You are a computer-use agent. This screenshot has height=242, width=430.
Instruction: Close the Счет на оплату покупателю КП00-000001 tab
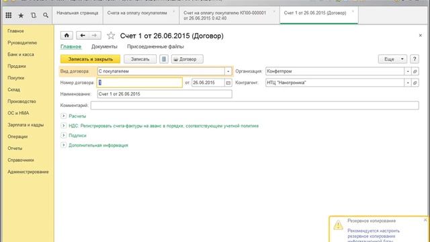pos(274,11)
